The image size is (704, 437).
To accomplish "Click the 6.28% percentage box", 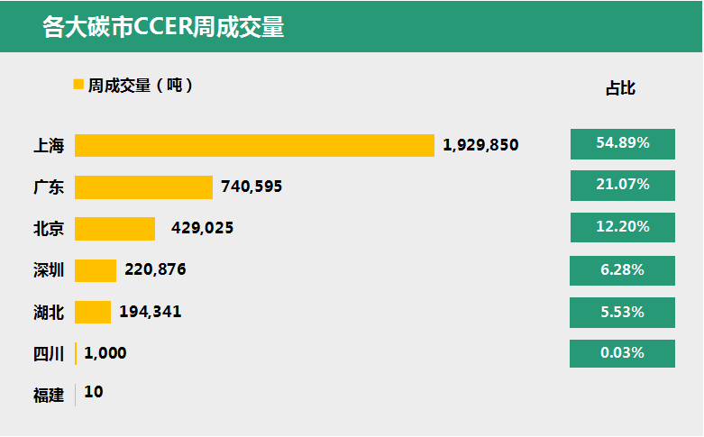I will pyautogui.click(x=622, y=270).
